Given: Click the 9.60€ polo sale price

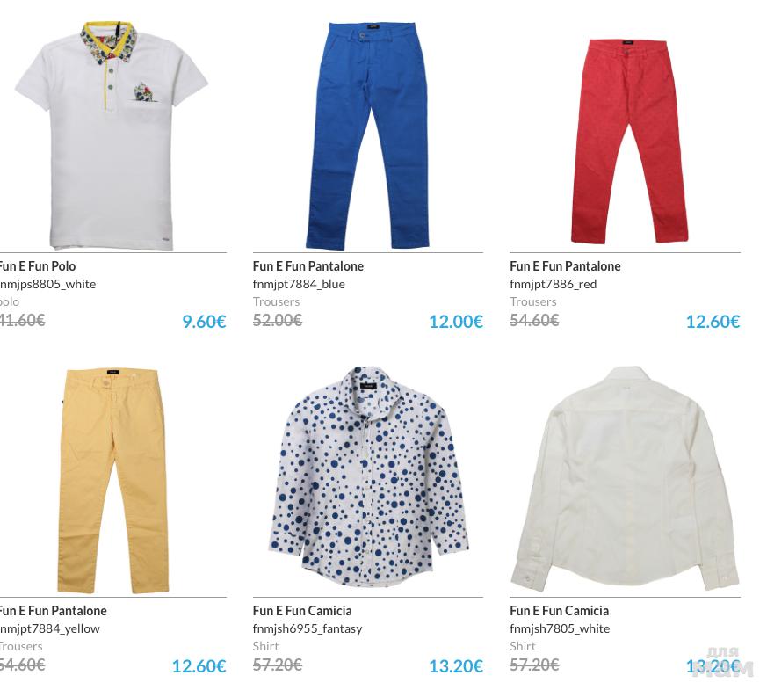Looking at the screenshot, I should (x=204, y=322).
